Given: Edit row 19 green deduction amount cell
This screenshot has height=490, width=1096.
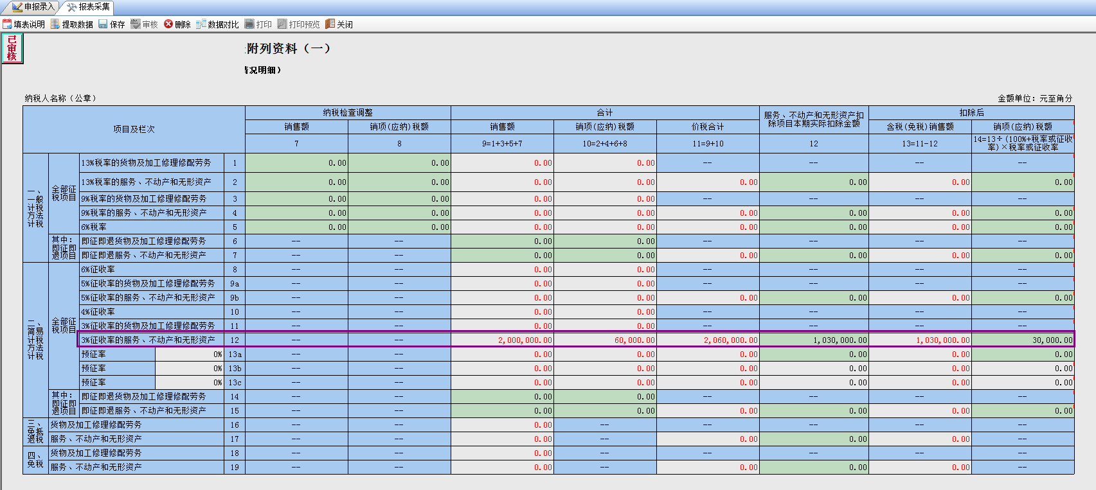Looking at the screenshot, I should coord(814,467).
